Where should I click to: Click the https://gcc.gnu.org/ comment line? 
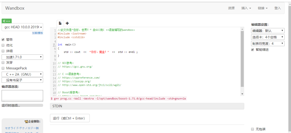click(75, 67)
